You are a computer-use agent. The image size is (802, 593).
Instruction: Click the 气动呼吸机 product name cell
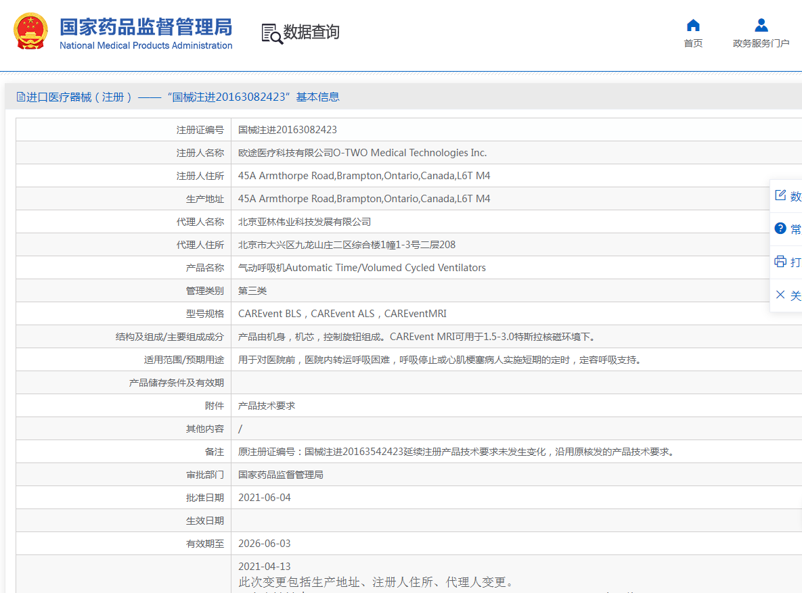[362, 268]
